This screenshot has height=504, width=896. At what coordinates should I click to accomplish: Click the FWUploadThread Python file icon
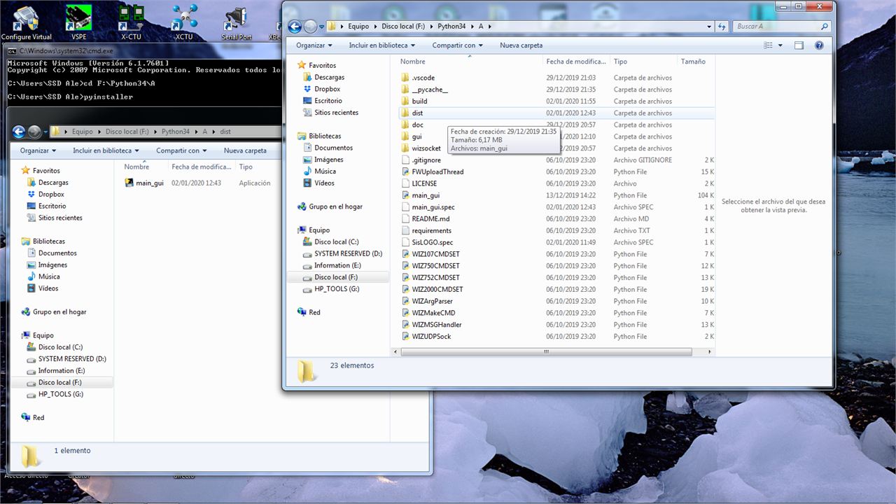(405, 171)
